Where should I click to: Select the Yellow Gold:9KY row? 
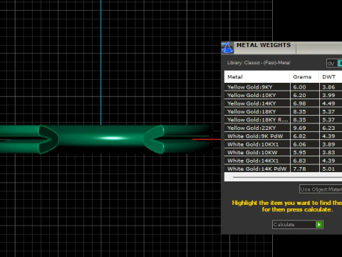tap(283, 87)
